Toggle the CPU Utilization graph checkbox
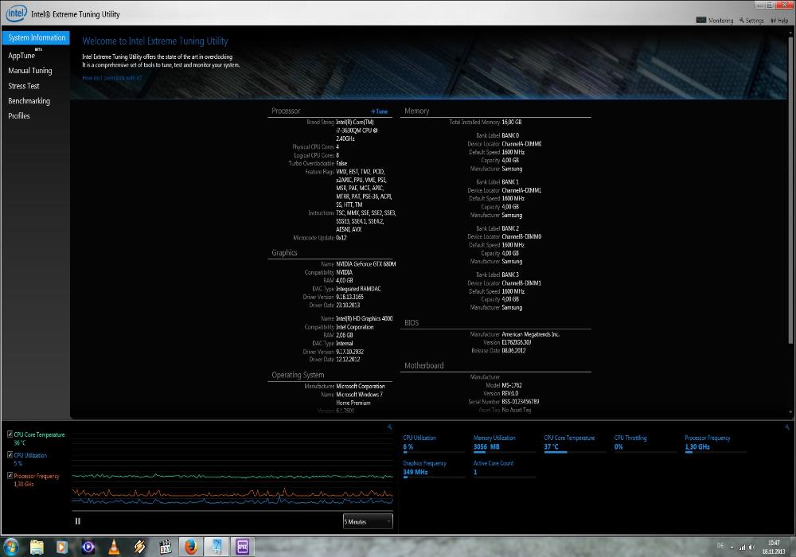Image resolution: width=796 pixels, height=557 pixels. pyautogui.click(x=10, y=455)
